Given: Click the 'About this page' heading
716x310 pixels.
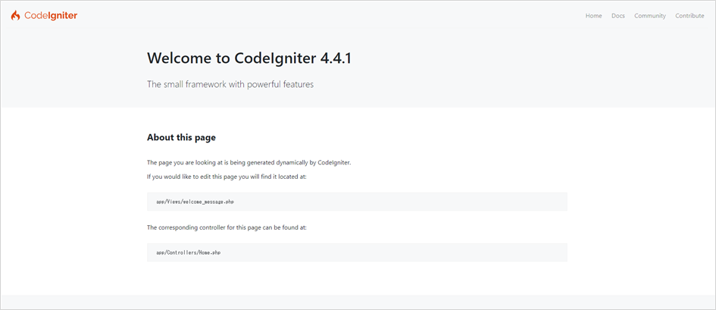Looking at the screenshot, I should point(181,137).
